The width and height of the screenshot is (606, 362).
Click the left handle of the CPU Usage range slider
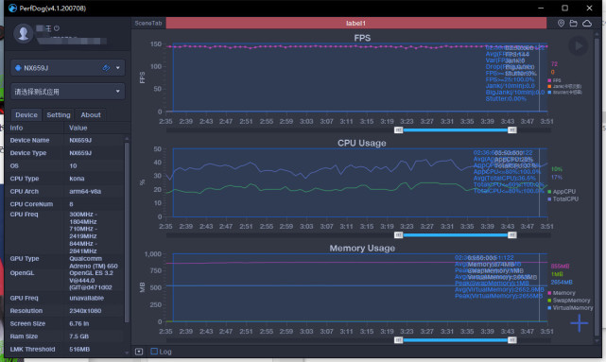[x=398, y=235]
